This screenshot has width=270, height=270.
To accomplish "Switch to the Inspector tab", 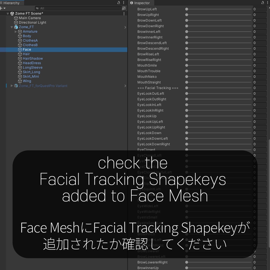I will [140, 3].
